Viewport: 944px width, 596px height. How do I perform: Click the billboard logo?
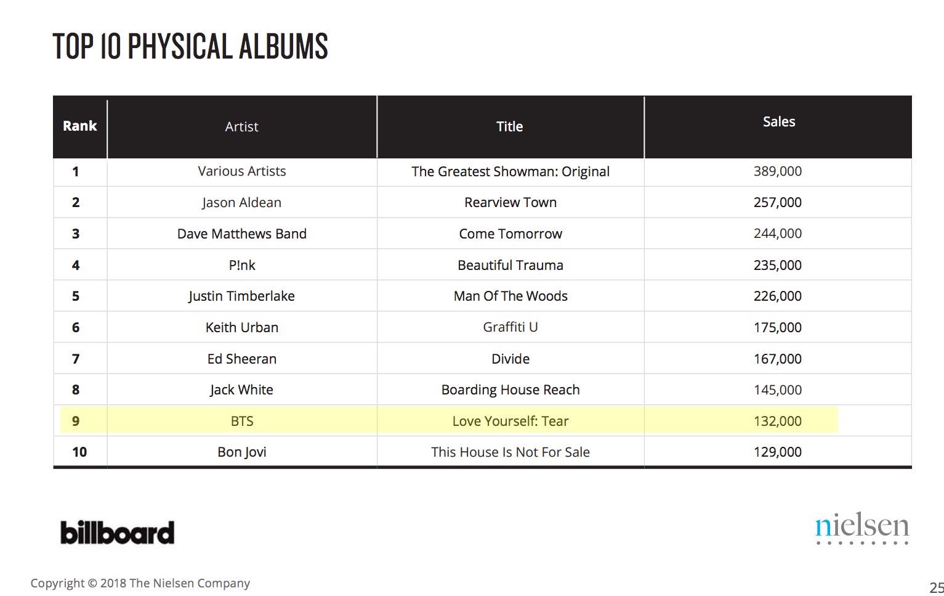coord(117,533)
